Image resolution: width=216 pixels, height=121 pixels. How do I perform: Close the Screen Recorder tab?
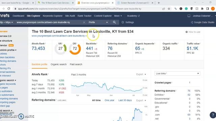[152, 3]
